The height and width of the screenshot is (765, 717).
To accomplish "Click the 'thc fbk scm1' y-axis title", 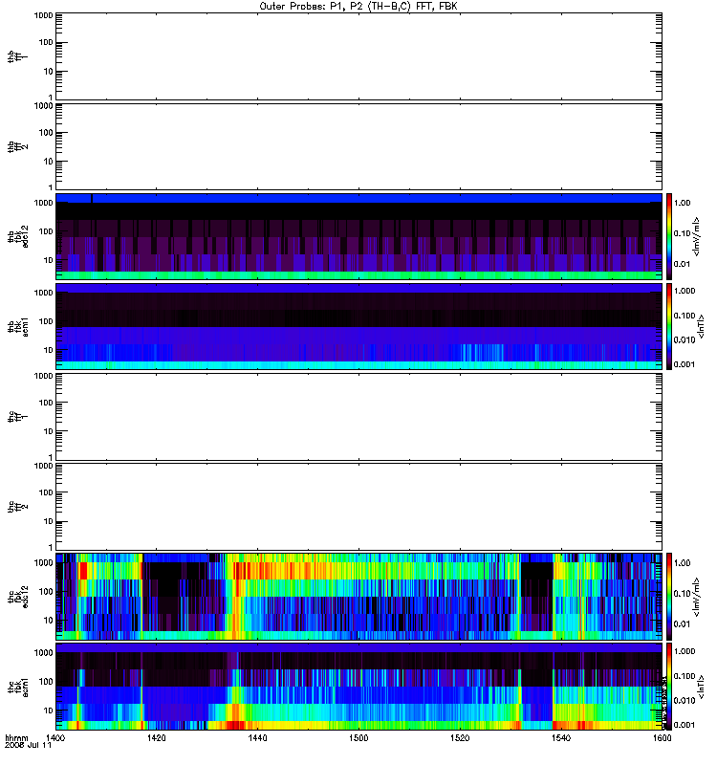I will 18,687.
